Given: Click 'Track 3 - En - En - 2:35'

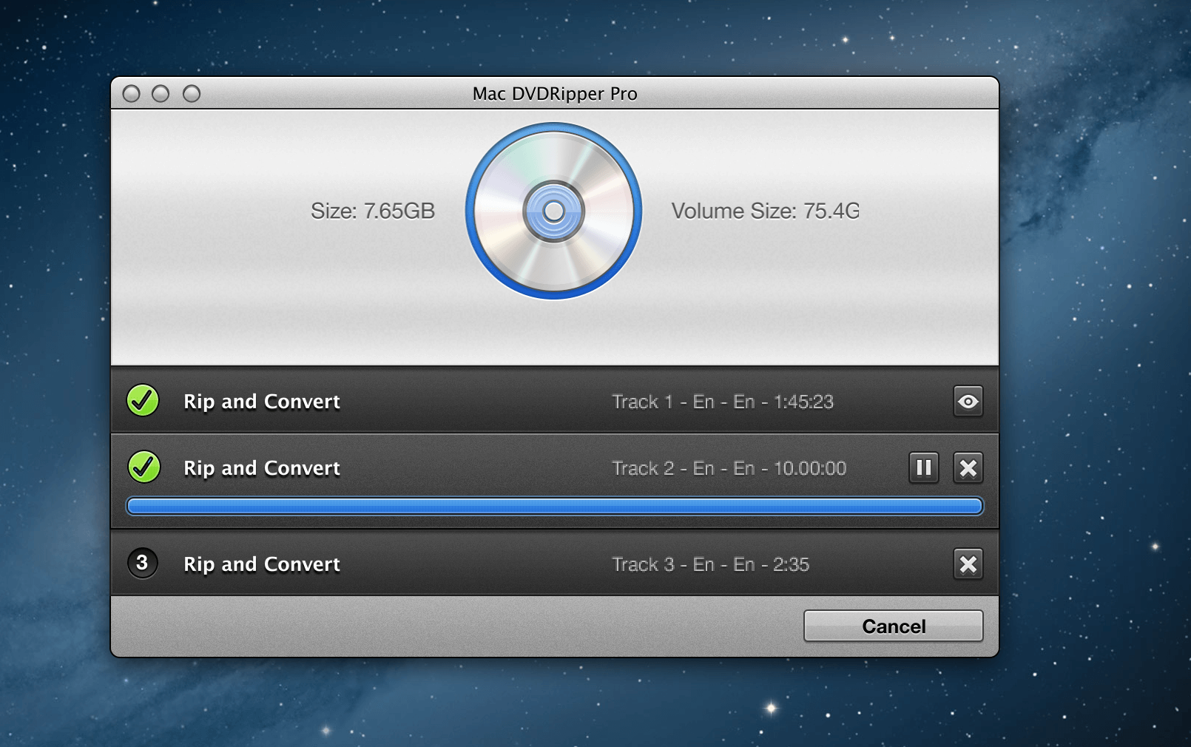Looking at the screenshot, I should pyautogui.click(x=711, y=564).
